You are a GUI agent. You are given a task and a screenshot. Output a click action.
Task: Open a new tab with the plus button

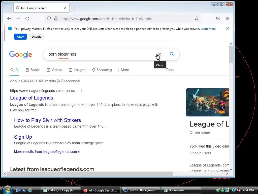tap(75, 8)
